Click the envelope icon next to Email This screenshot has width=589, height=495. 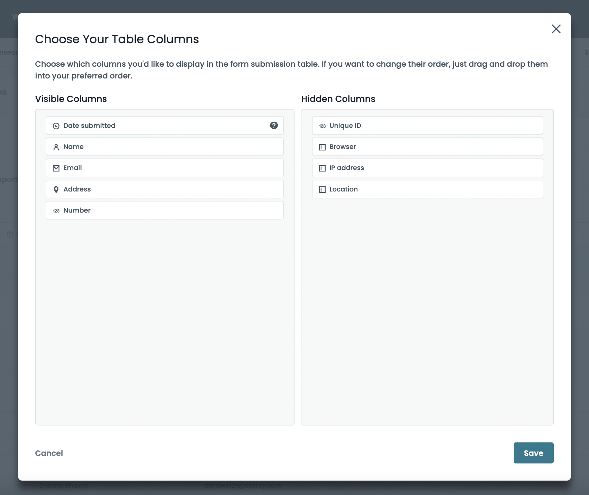(56, 168)
